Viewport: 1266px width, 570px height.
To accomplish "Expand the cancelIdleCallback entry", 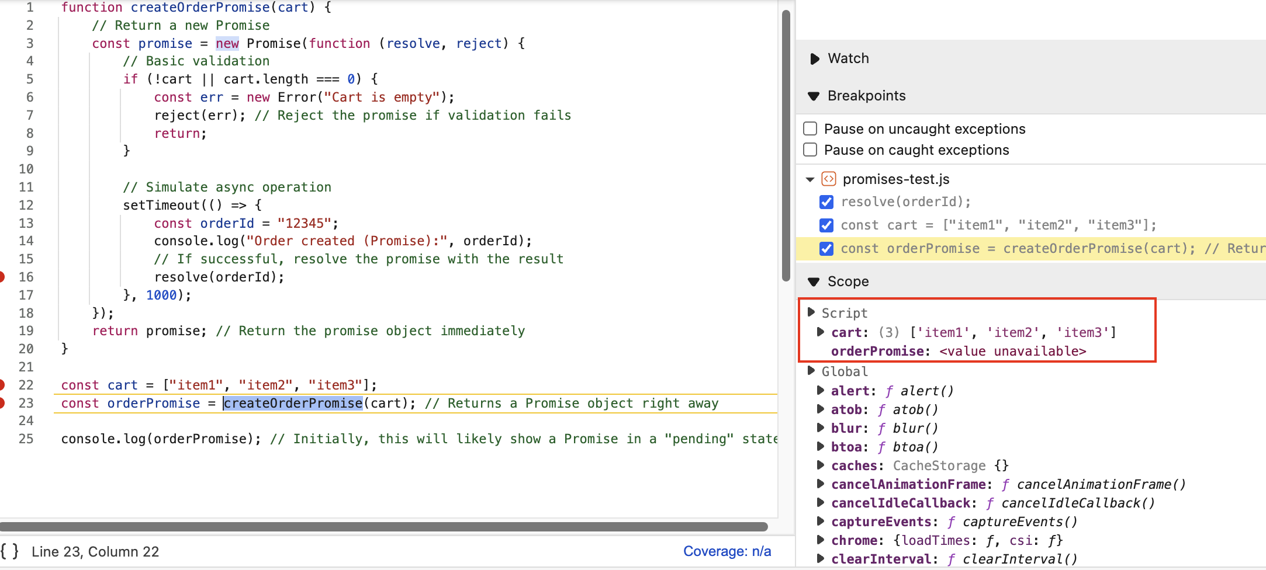I will click(x=821, y=502).
